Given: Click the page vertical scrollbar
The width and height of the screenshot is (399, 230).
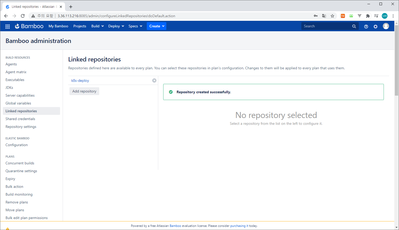Looking at the screenshot, I should tap(396, 60).
